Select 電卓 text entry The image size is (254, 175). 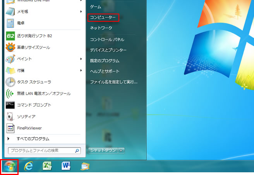[x=21, y=23]
